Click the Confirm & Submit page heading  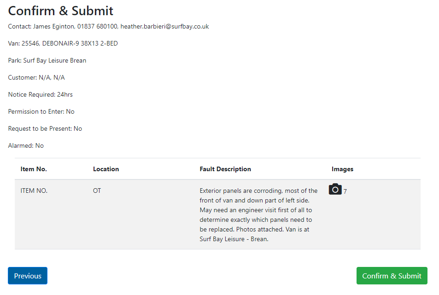click(61, 11)
